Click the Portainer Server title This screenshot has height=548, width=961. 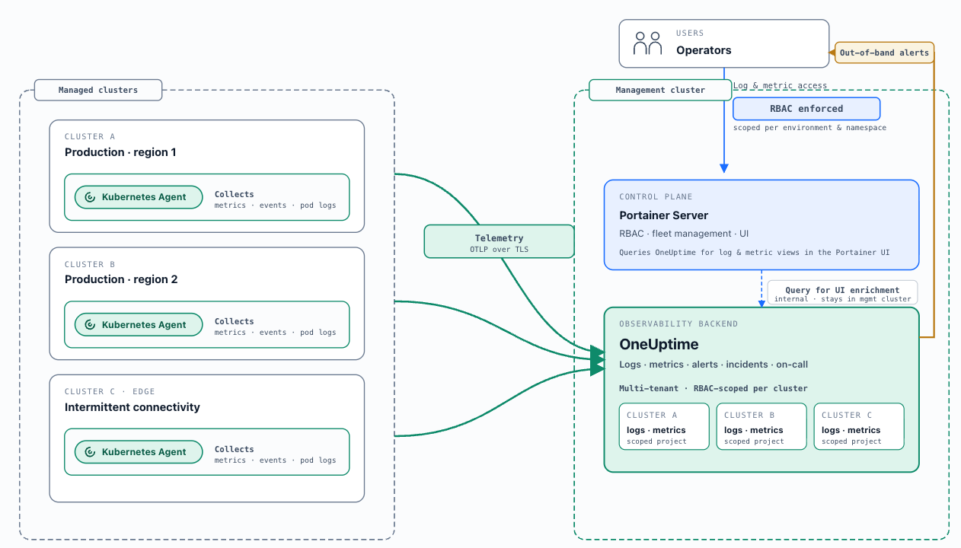click(664, 215)
